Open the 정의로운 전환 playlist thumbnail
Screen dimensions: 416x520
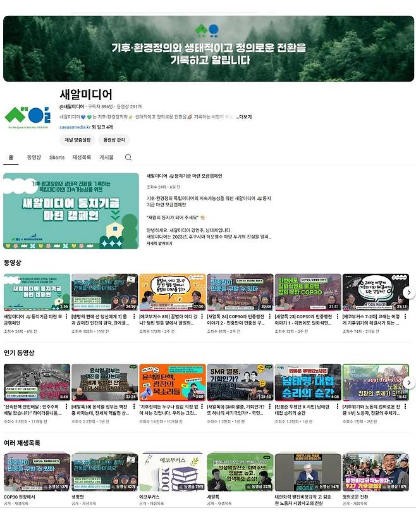pyautogui.click(x=376, y=473)
